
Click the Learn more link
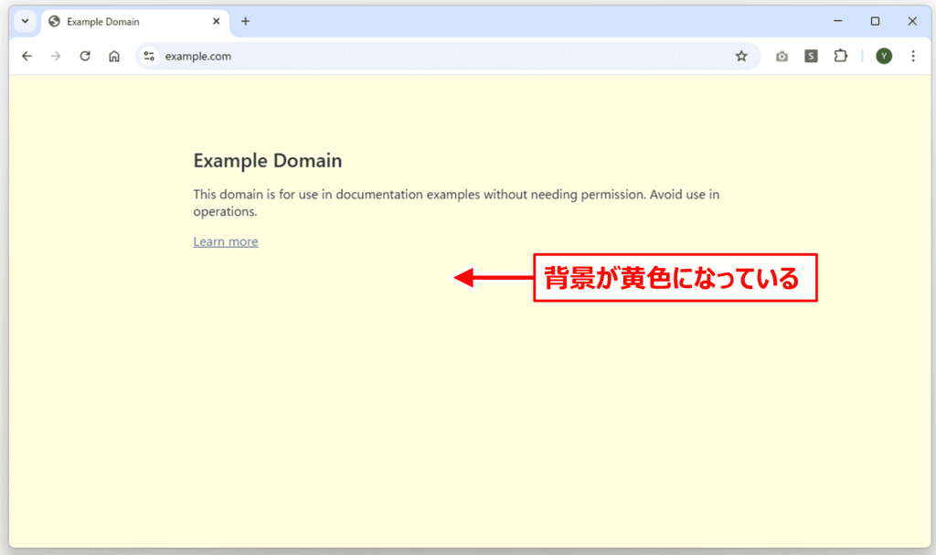tap(225, 240)
